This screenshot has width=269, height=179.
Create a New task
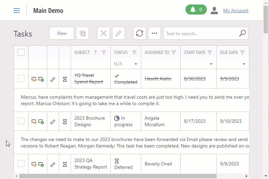[x=61, y=33]
